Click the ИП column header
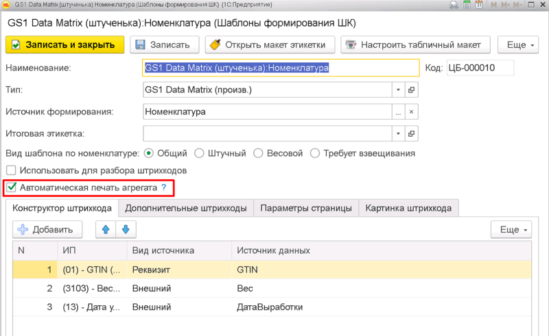The width and height of the screenshot is (549, 336). pos(92,250)
